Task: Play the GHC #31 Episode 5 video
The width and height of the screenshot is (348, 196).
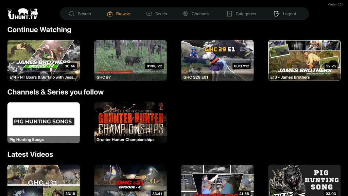Action: click(x=43, y=180)
